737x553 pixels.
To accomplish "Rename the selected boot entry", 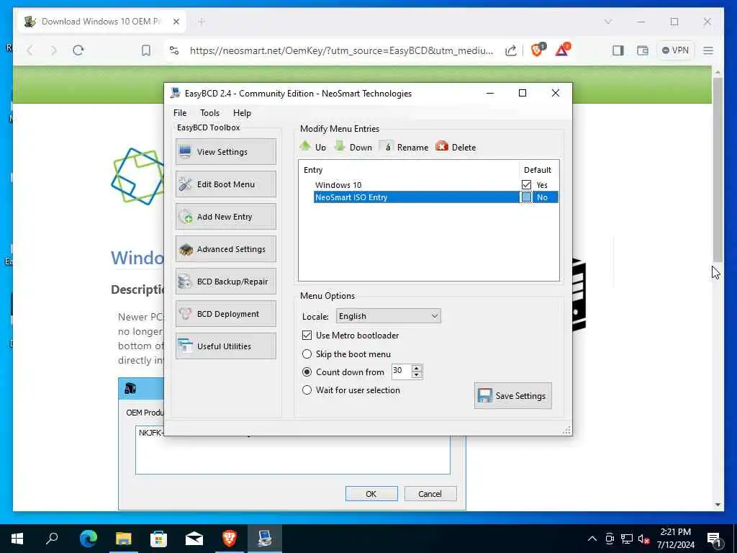I will (404, 147).
